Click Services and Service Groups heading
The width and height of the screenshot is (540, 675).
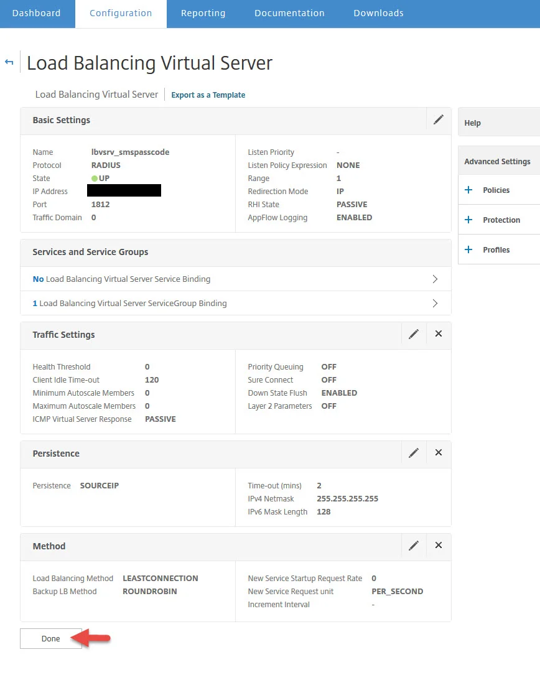90,252
